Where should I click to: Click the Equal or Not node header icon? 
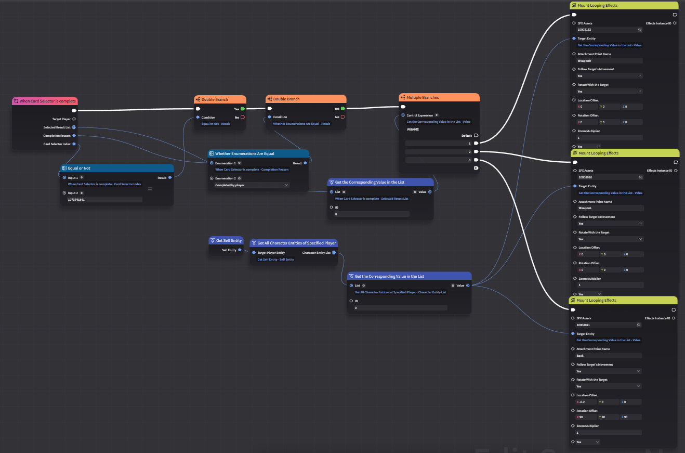click(x=64, y=168)
